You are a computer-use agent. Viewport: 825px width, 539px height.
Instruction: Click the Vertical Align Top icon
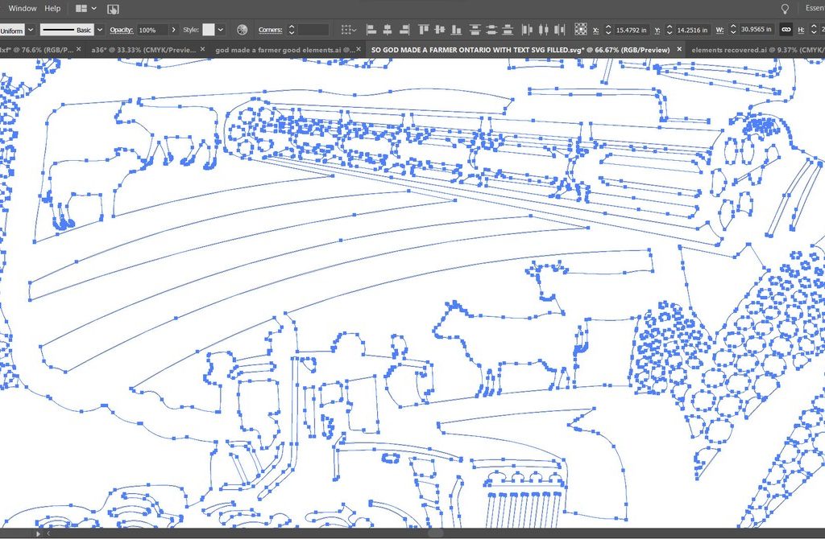pyautogui.click(x=424, y=30)
